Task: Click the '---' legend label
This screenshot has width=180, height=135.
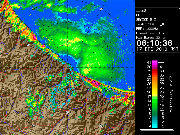Action: (x=161, y=62)
